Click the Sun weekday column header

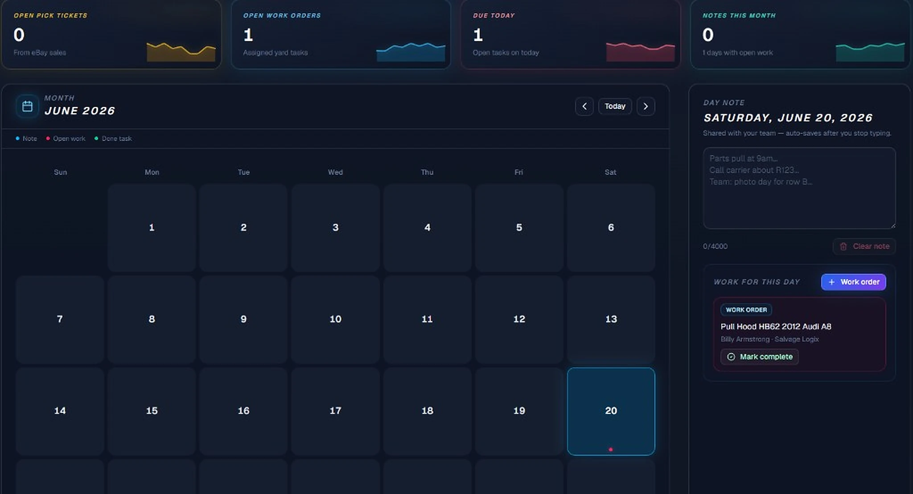pos(60,172)
